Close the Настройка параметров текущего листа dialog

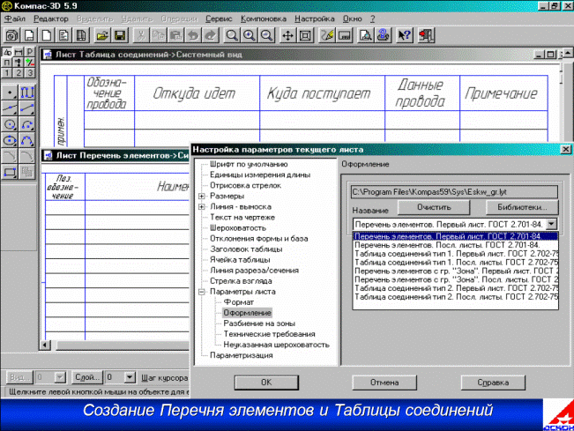tap(565, 149)
